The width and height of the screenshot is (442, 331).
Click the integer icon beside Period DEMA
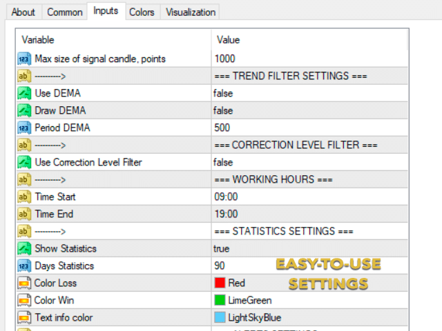[x=24, y=128]
